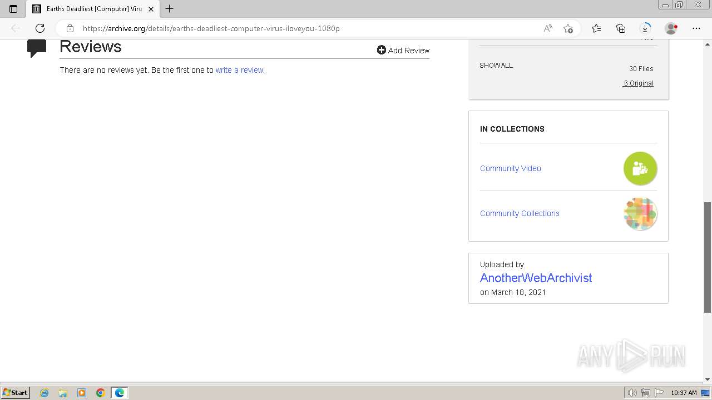
Task: Close the Earths Deadliest tab
Action: pos(151,9)
